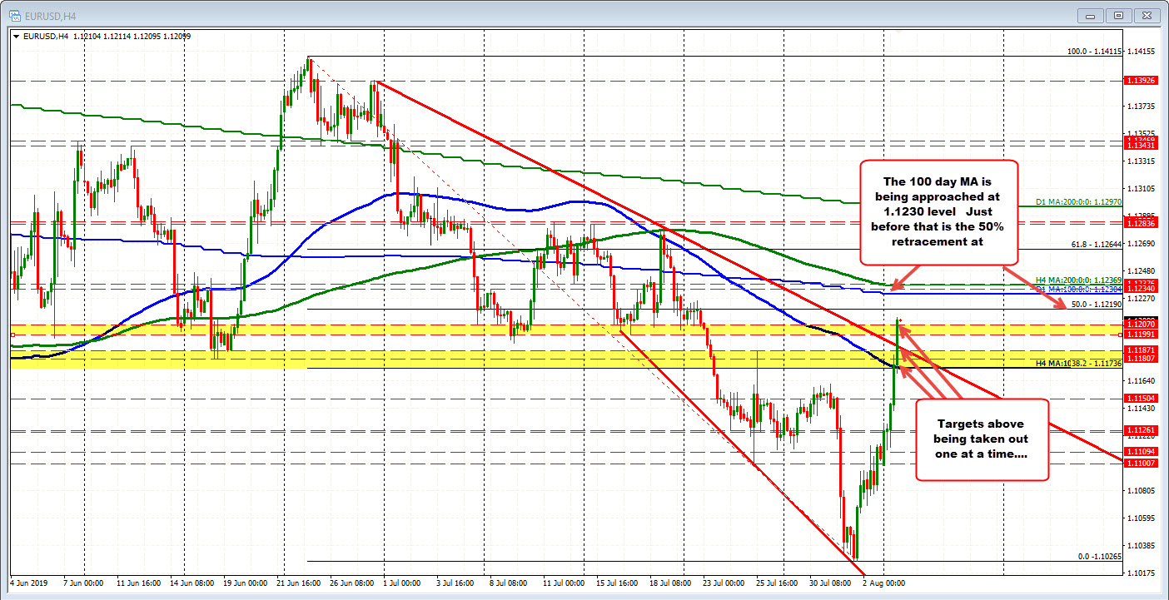Click the red price tag 1.12070
This screenshot has width=1169, height=600.
click(x=1140, y=323)
